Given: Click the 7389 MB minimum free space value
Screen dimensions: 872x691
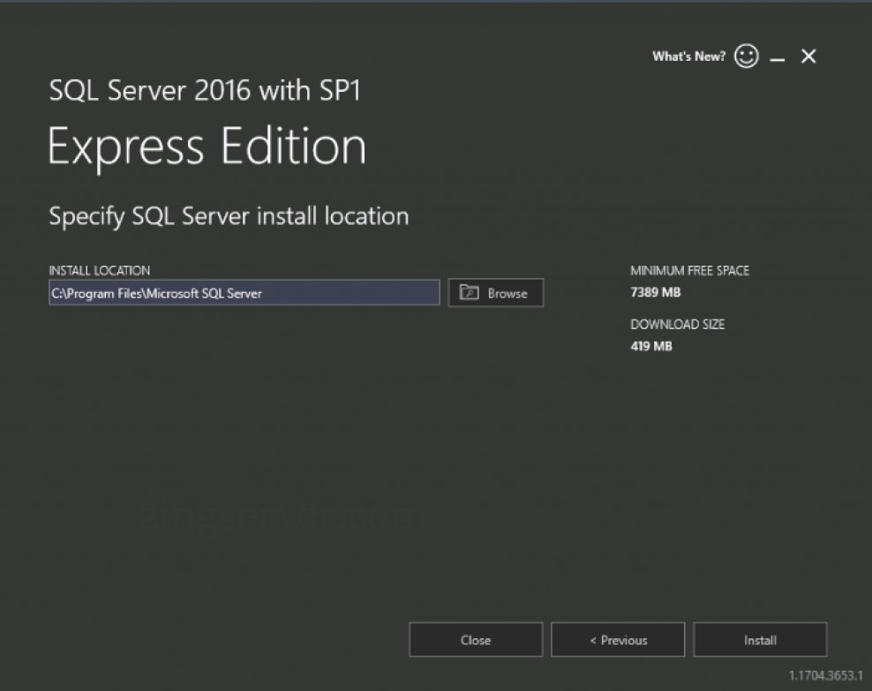Looking at the screenshot, I should click(x=655, y=292).
